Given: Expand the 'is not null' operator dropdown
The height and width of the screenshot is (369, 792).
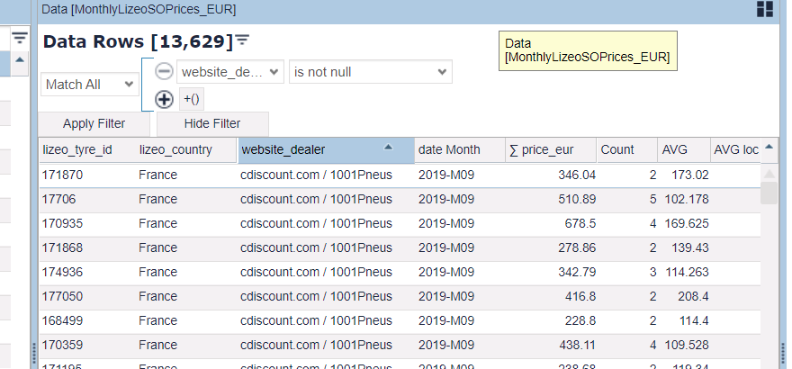Looking at the screenshot, I should point(370,71).
